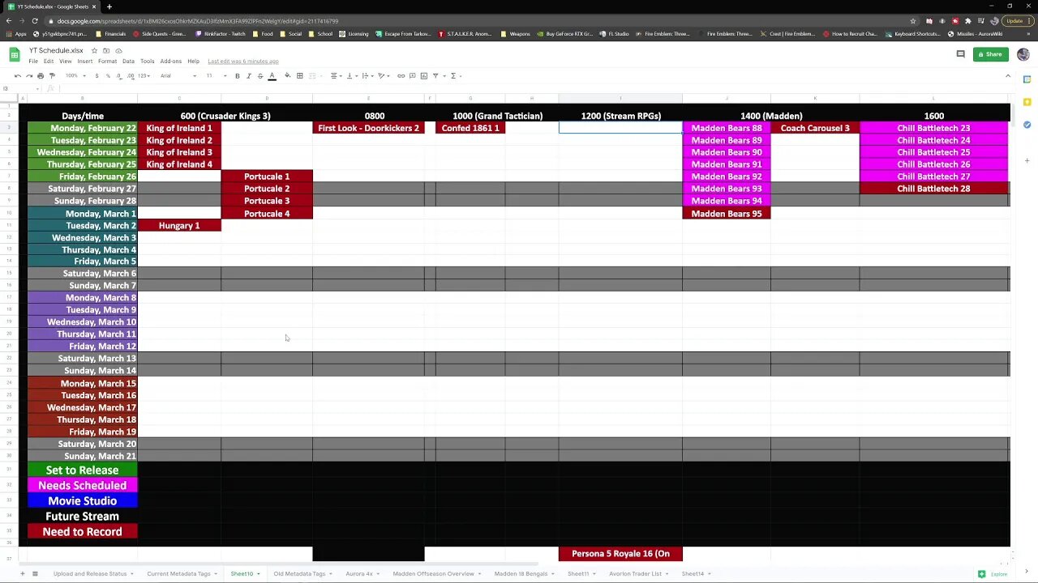Switch to the Upload and Release Status tab

pyautogui.click(x=90, y=573)
